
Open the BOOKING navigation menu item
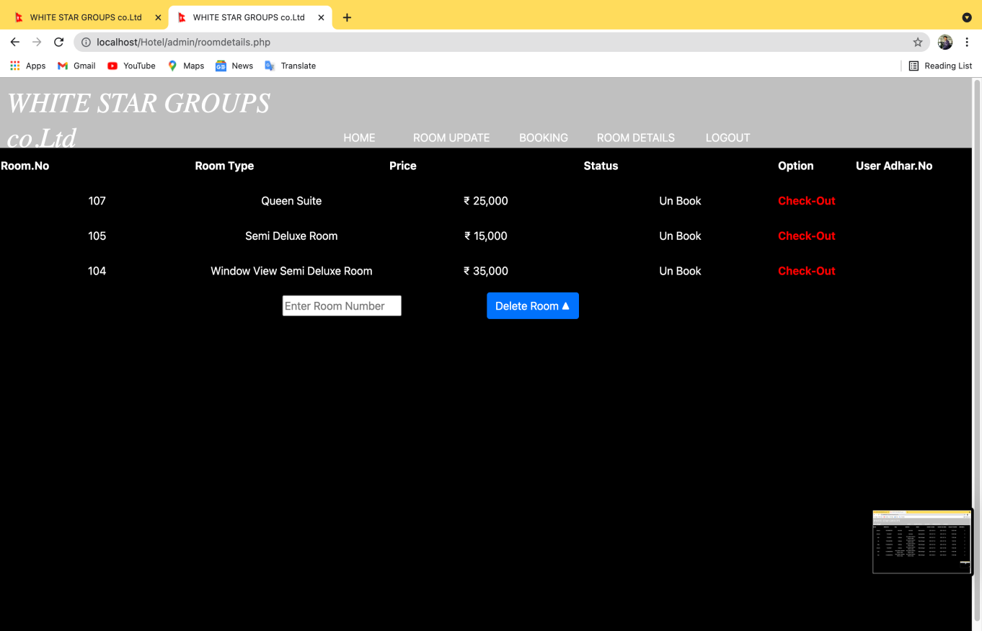pos(544,138)
